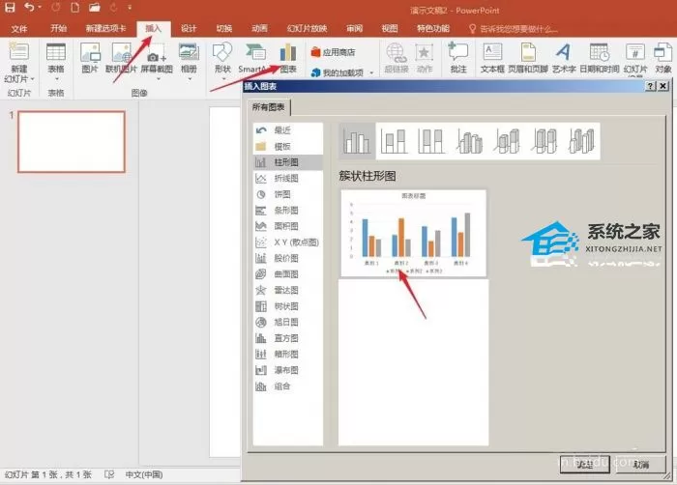Expand the Photo Album (相册) dropdown arrow
This screenshot has height=485, width=677.
(190, 79)
